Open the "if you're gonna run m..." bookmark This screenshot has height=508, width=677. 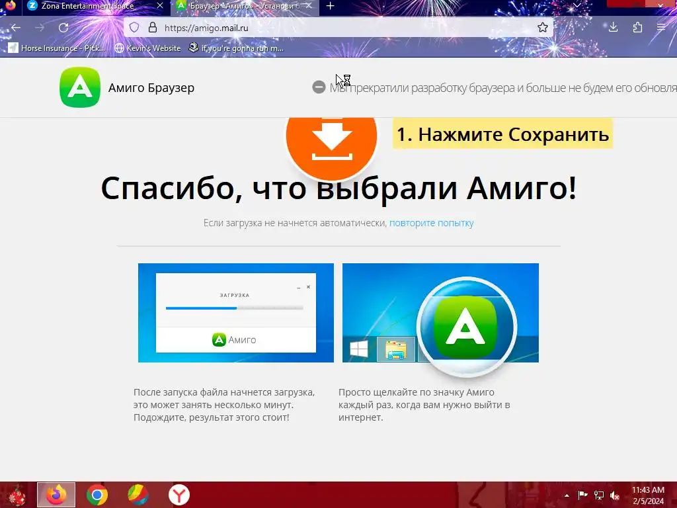[x=236, y=48]
